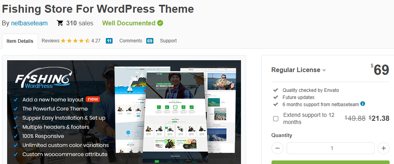
Task: Click 'Fishing Store For WordPress Theme' title
Action: click(x=98, y=9)
